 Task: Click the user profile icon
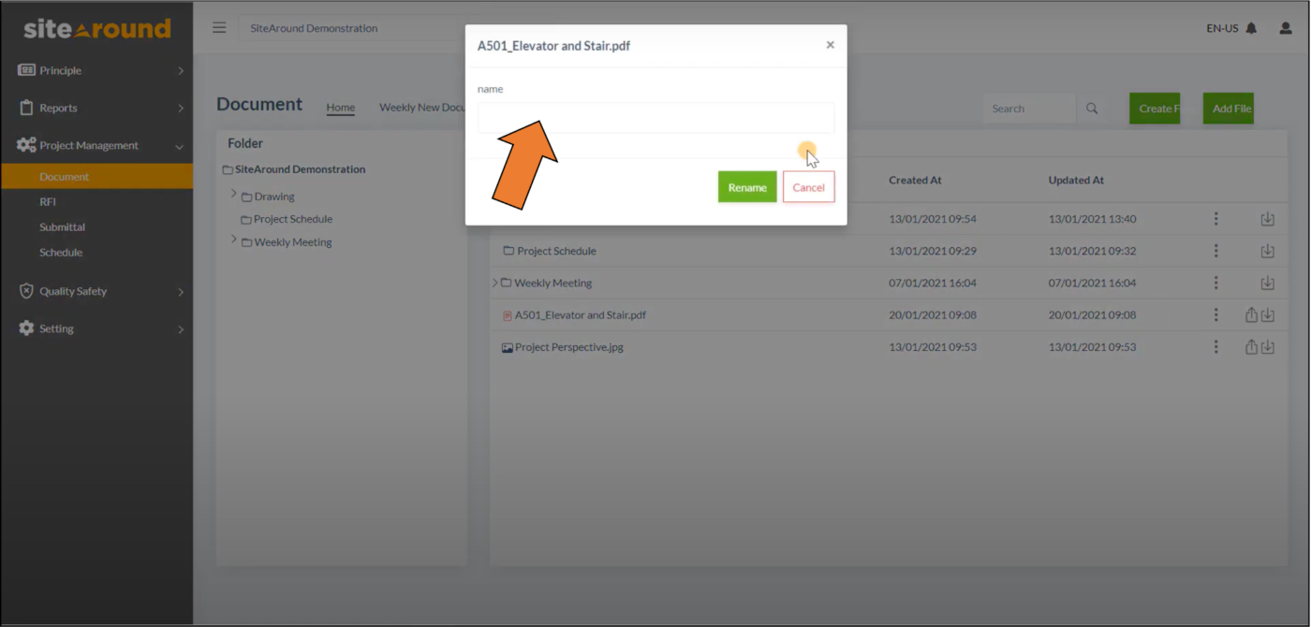pyautogui.click(x=1284, y=28)
